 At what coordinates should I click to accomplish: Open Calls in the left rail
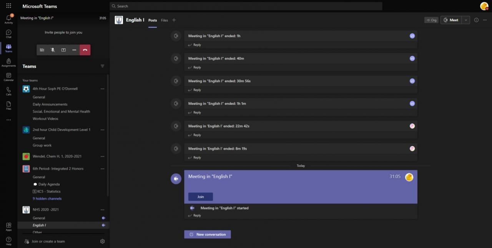tap(8, 91)
